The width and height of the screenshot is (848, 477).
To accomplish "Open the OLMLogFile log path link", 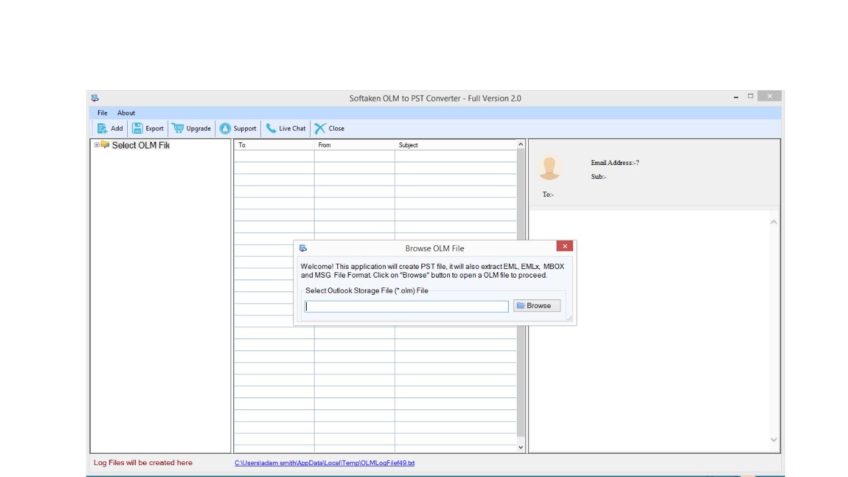I will 324,463.
